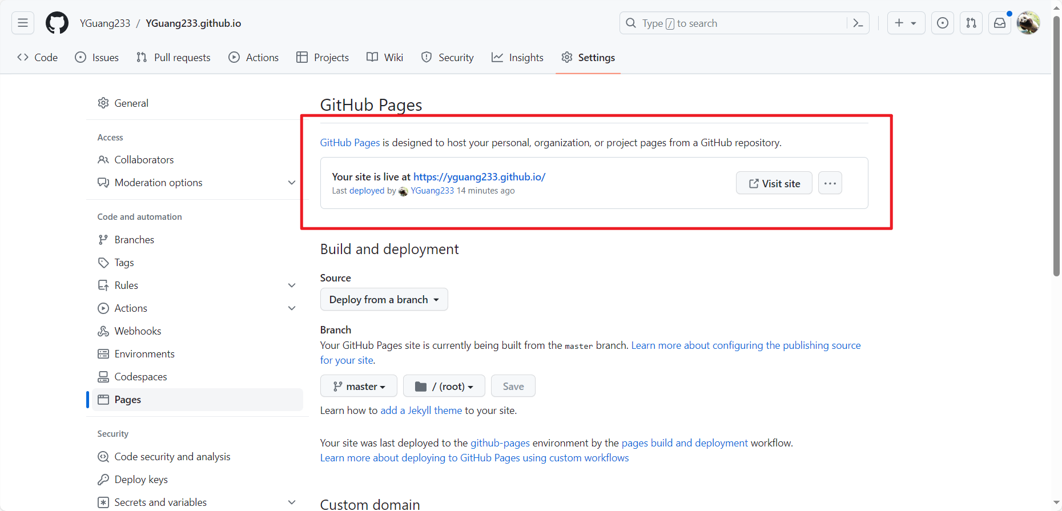Click the GitHub Octocat logo
Image resolution: width=1062 pixels, height=511 pixels.
coord(57,23)
